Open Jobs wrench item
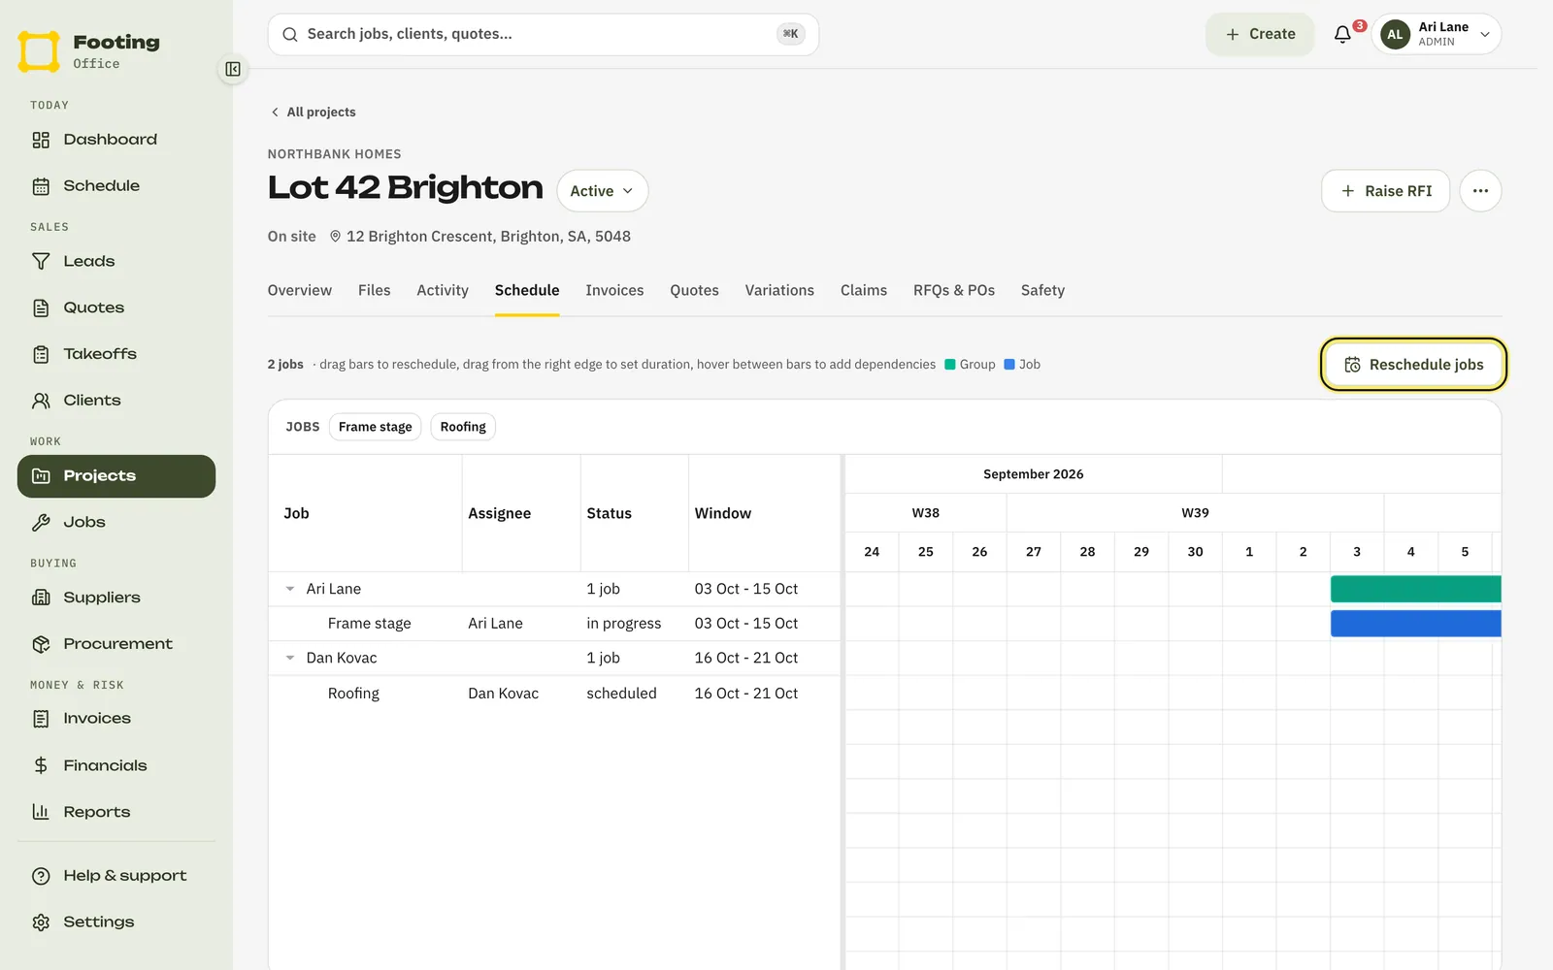This screenshot has height=970, width=1553. [116, 522]
